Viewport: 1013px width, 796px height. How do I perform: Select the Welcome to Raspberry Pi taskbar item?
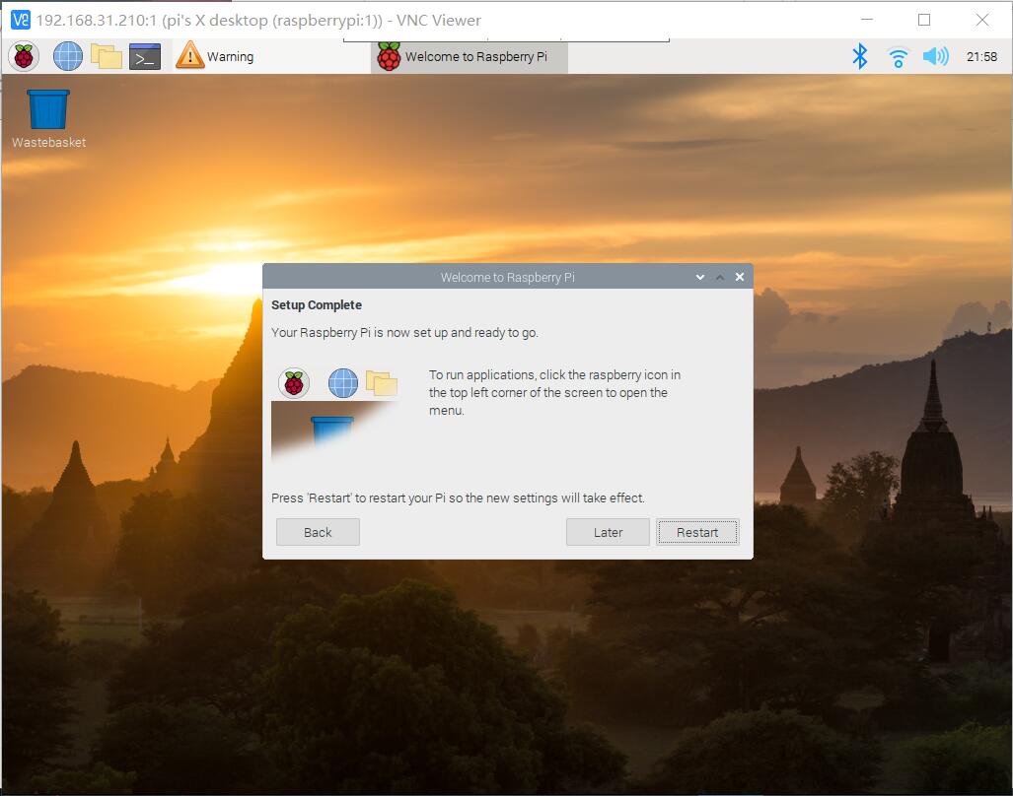470,56
